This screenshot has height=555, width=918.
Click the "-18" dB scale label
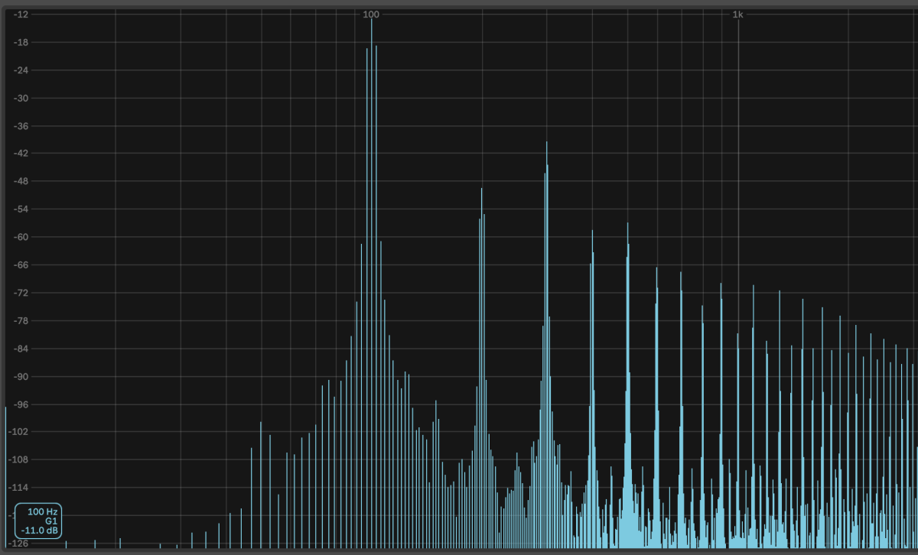[x=21, y=42]
